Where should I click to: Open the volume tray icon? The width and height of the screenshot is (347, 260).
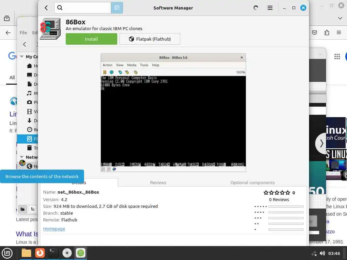click(322, 253)
